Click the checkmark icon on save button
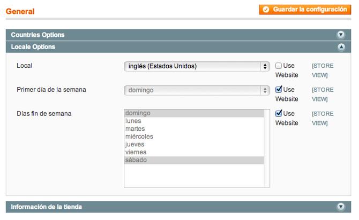Screen dimensions: 359x220 coord(266,10)
